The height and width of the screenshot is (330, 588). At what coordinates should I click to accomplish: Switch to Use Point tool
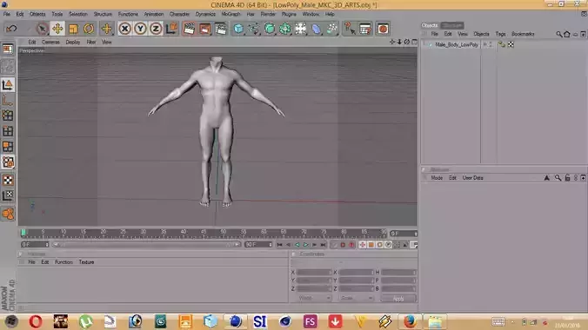pyautogui.click(x=8, y=115)
